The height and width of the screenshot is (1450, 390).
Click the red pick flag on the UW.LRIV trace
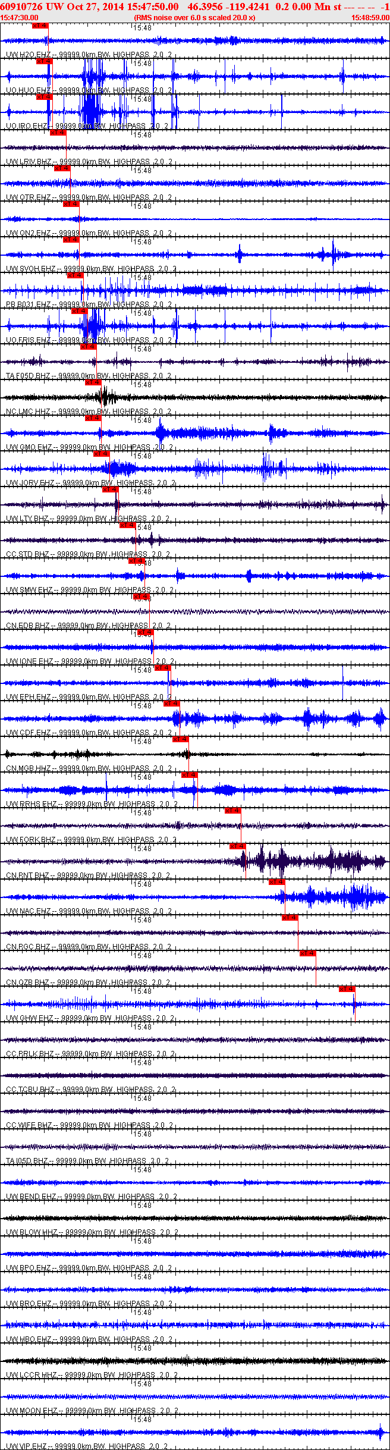[x=58, y=133]
